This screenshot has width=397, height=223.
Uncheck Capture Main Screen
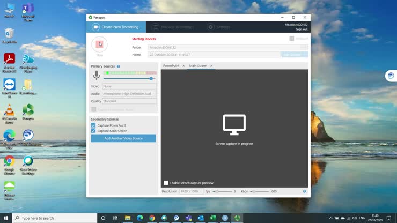click(x=93, y=131)
